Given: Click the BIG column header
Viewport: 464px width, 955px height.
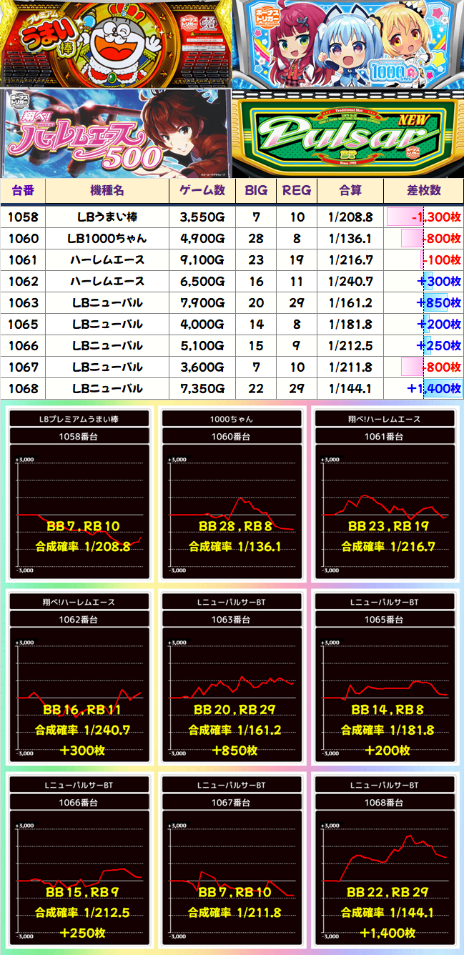Looking at the screenshot, I should point(255,190).
